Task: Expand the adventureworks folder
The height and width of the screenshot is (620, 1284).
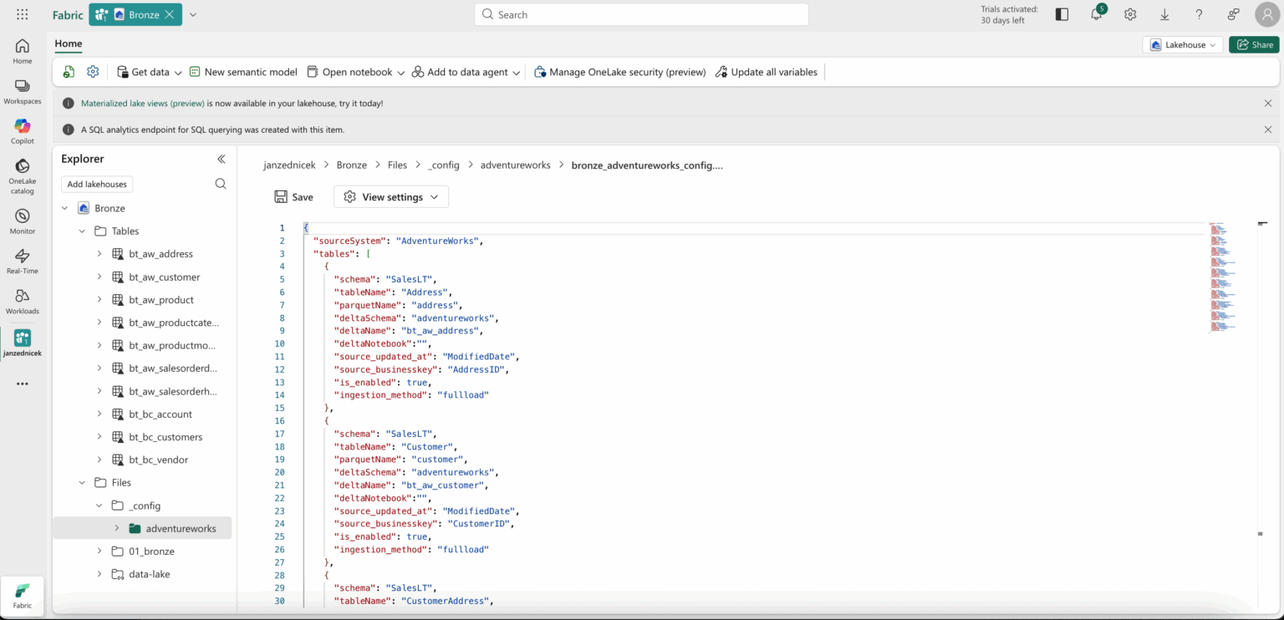Action: click(116, 528)
